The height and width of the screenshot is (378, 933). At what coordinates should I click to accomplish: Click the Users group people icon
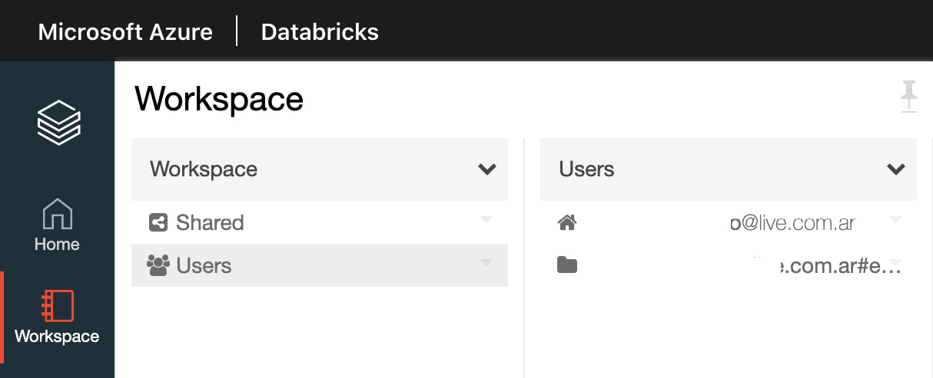point(158,265)
